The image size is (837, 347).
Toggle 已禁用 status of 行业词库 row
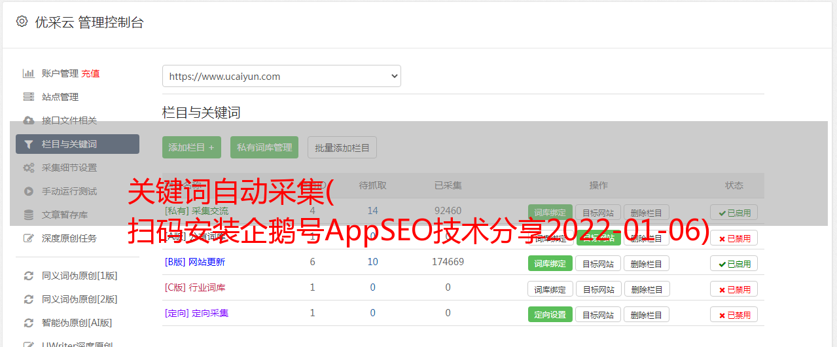pos(734,289)
